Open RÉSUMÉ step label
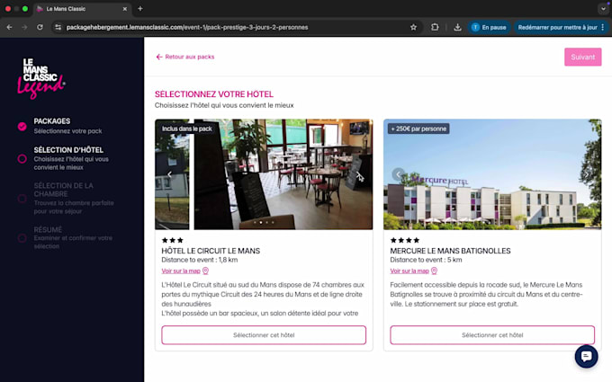This screenshot has width=612, height=382. (x=48, y=229)
